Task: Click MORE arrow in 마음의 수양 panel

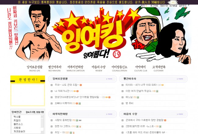Action: (180, 114)
